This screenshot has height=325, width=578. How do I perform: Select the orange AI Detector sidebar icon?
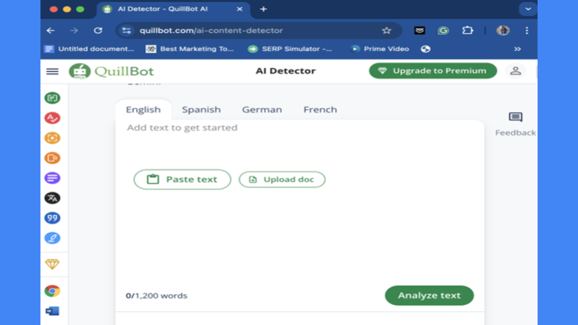pos(52,138)
